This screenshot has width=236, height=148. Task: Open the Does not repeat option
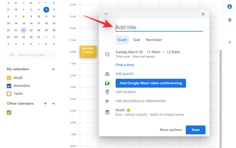144,57
